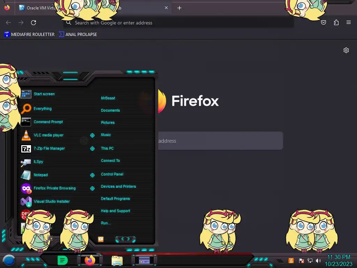The image size is (357, 268).
Task: Open Control Panel
Action: click(x=112, y=174)
